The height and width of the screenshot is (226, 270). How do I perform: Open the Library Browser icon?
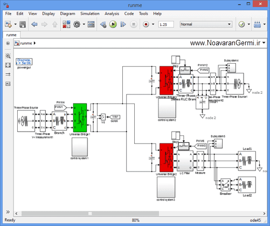tap(66, 24)
